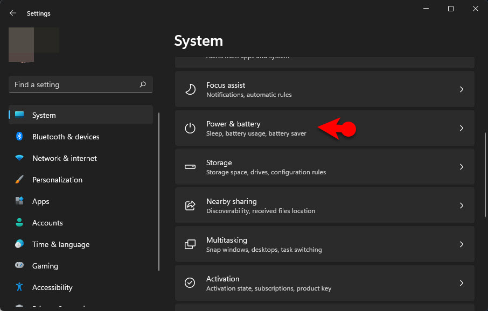Viewport: 488px width, 311px height.
Task: Click the Nearby sharing share icon
Action: click(x=190, y=206)
